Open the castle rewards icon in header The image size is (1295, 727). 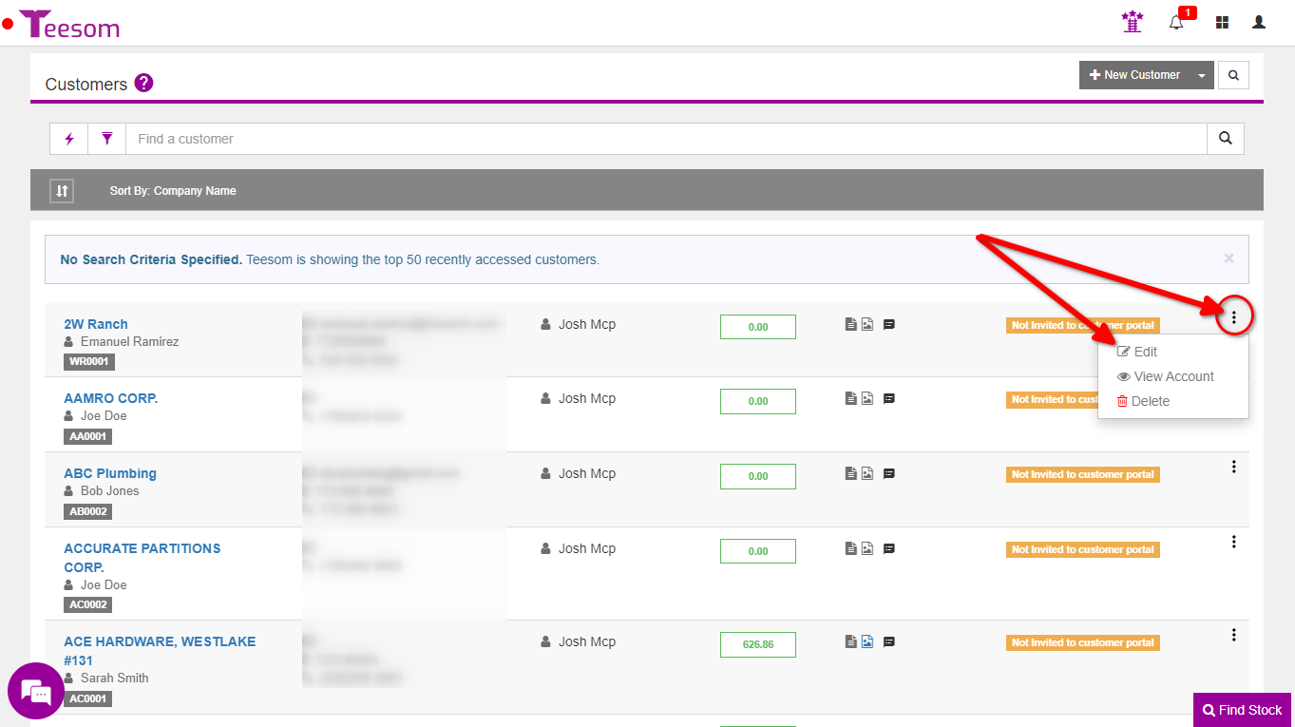1133,22
